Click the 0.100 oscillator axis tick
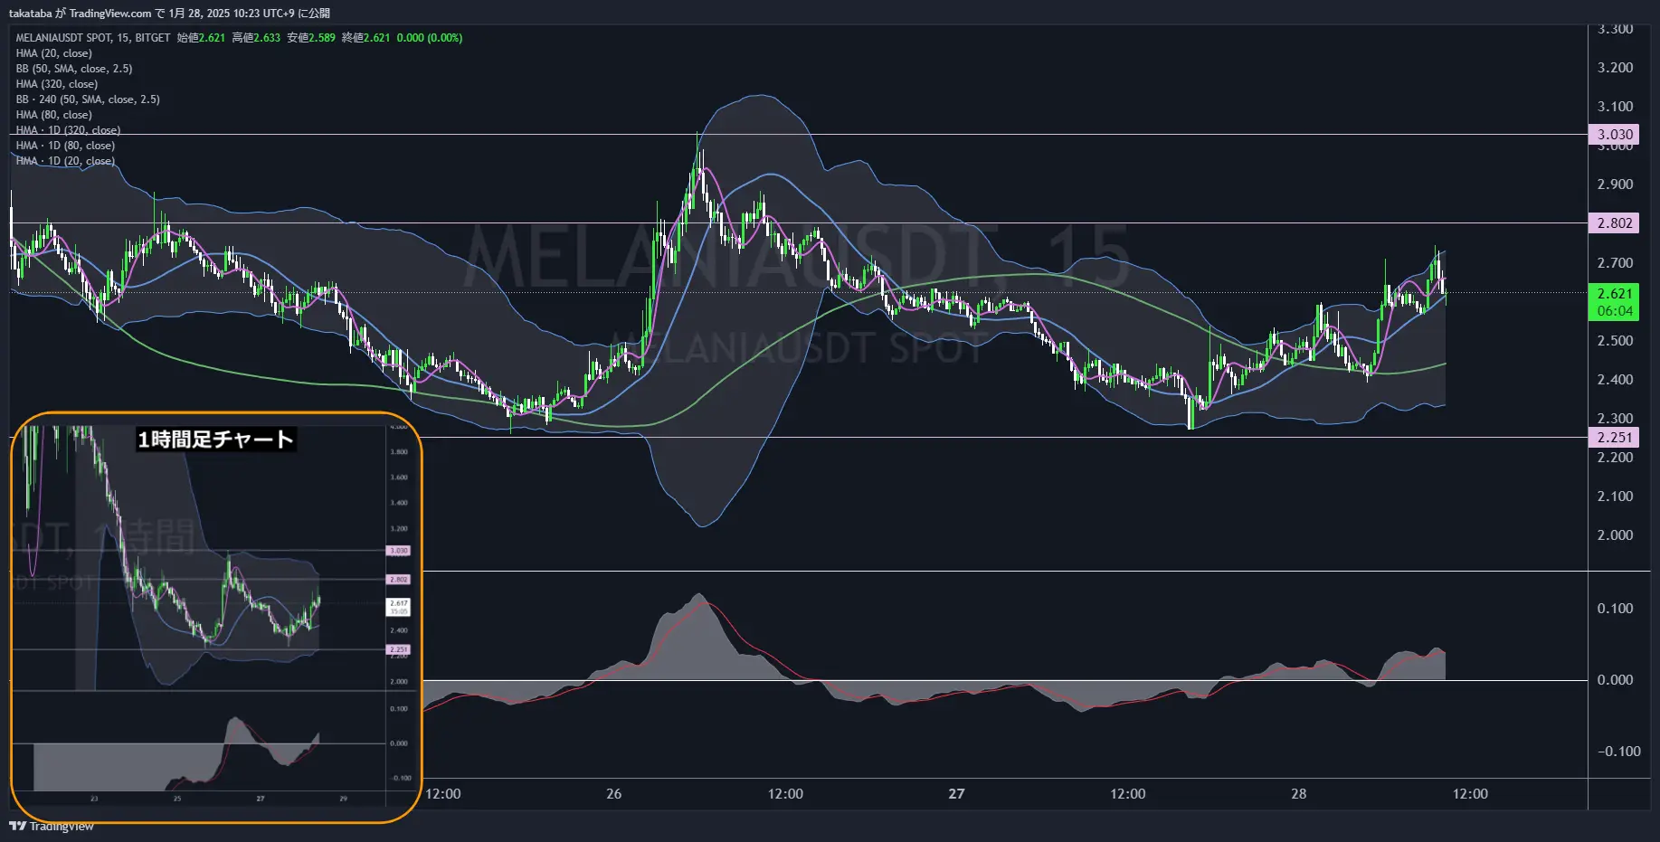Screen dimensions: 1660x842 coord(1615,609)
